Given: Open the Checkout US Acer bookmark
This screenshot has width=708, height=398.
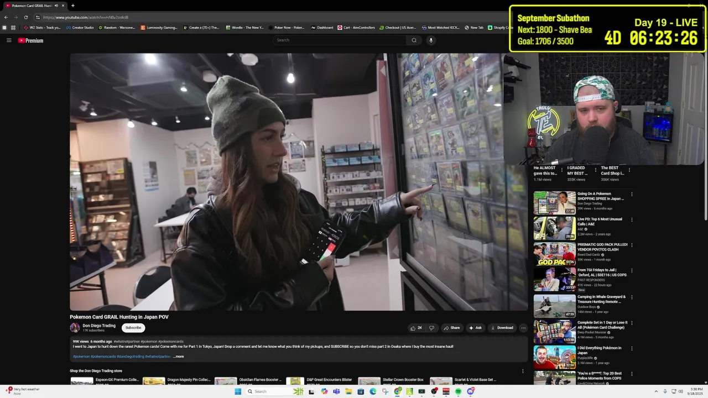Looking at the screenshot, I should point(398,28).
